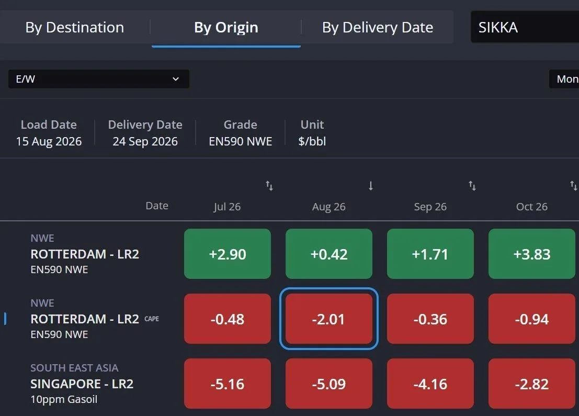Open the E/W dropdown chevron
The image size is (579, 416).
[x=176, y=79]
